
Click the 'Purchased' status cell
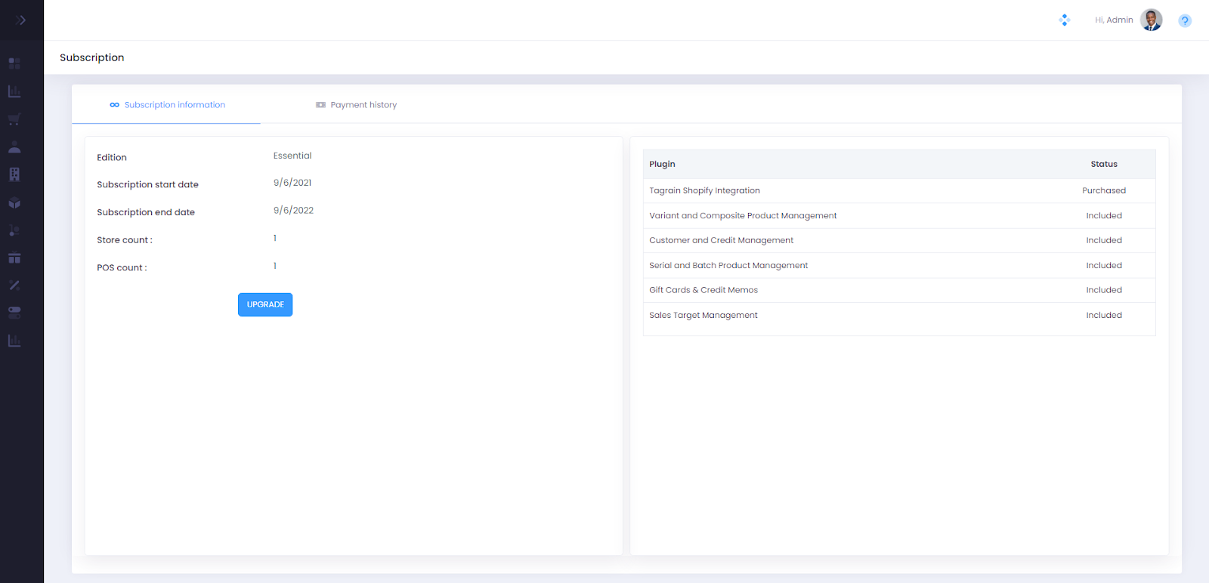coord(1104,191)
